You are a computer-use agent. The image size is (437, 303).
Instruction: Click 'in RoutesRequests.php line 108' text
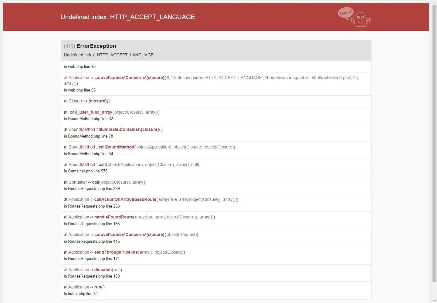click(92, 276)
